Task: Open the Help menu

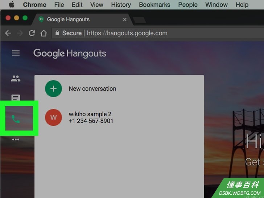Action: click(242, 5)
